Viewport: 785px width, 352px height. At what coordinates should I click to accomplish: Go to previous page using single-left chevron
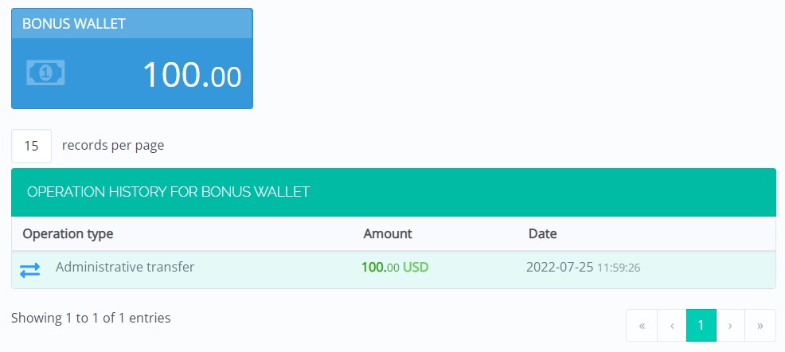(x=671, y=325)
